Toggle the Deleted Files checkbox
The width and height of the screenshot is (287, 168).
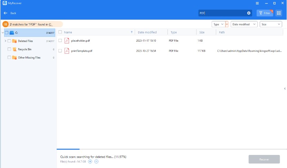click(x=9, y=41)
